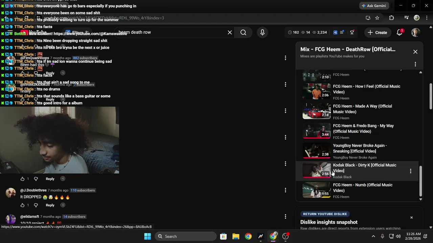
Task: Click the Mix playlist scrollbar thumb
Action: tap(421, 181)
